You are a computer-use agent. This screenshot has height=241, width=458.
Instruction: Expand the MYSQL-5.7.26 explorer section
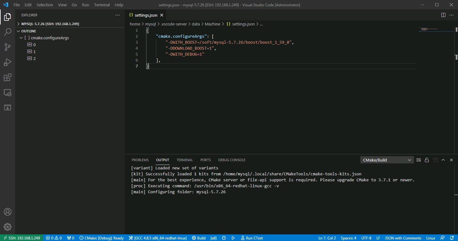[x=18, y=24]
